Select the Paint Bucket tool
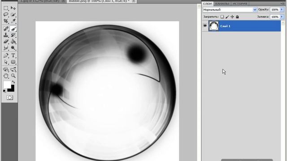 pos(13,42)
